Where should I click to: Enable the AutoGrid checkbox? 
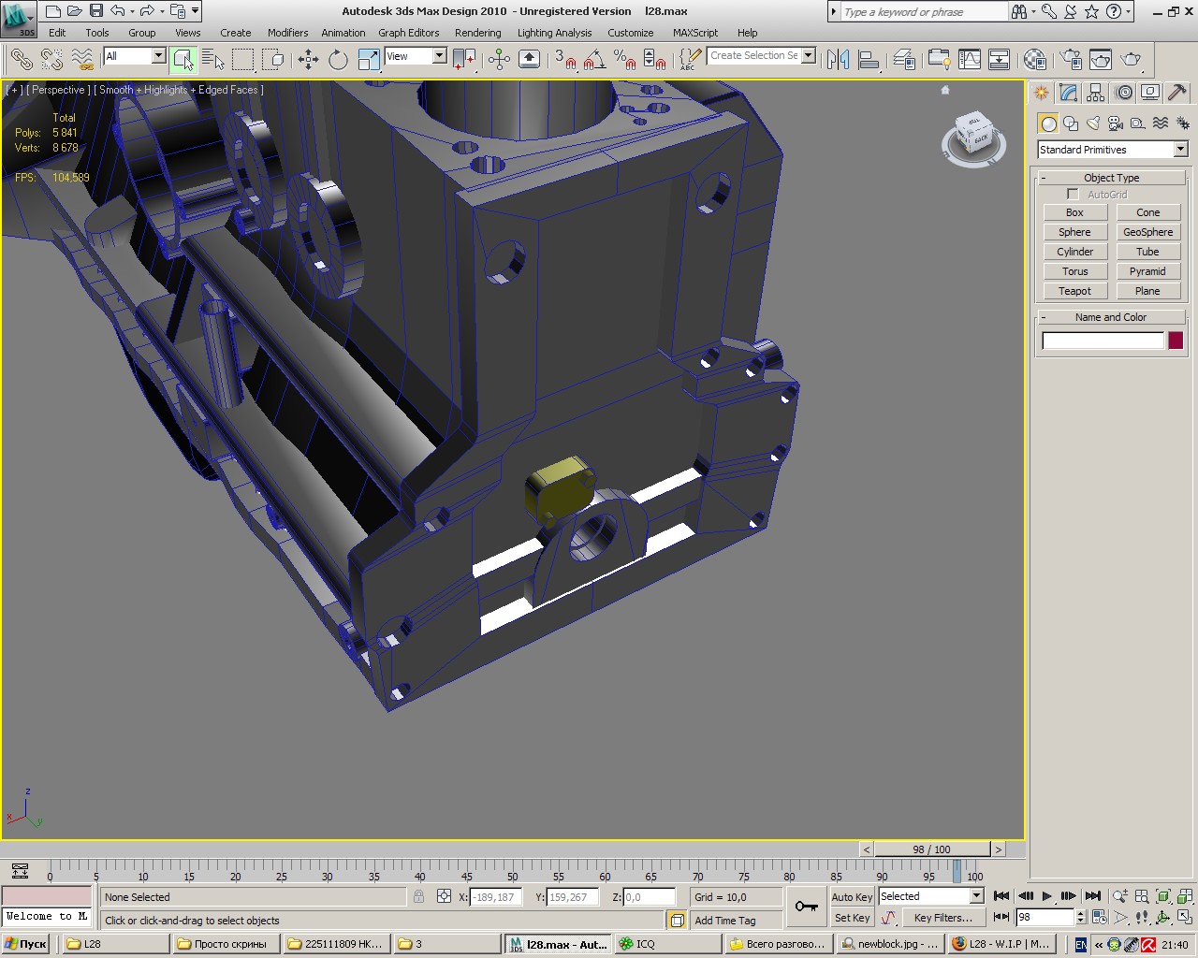(x=1073, y=195)
